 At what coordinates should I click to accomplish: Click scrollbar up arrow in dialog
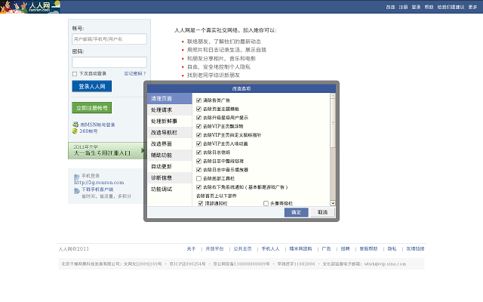tap(333, 96)
